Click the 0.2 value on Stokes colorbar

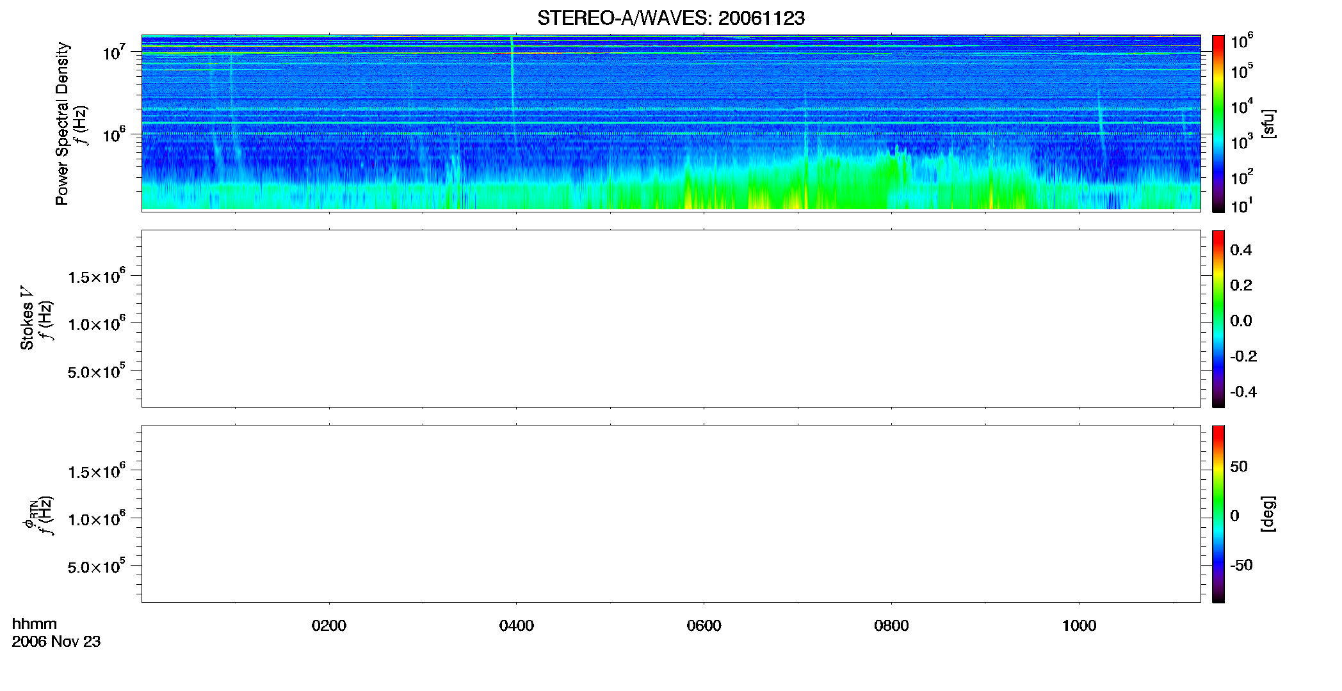tap(1241, 285)
